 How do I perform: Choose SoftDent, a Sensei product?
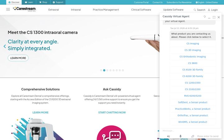(193, 102)
